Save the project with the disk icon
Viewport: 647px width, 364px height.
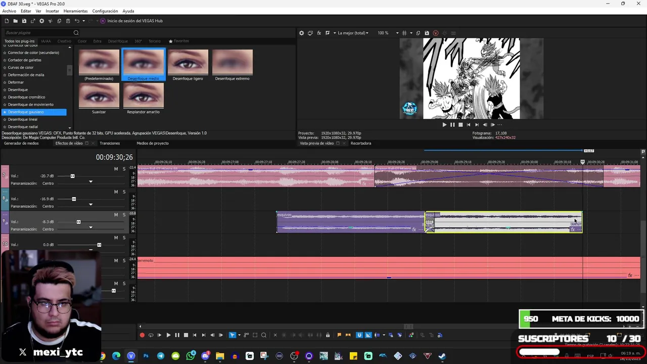pos(24,21)
